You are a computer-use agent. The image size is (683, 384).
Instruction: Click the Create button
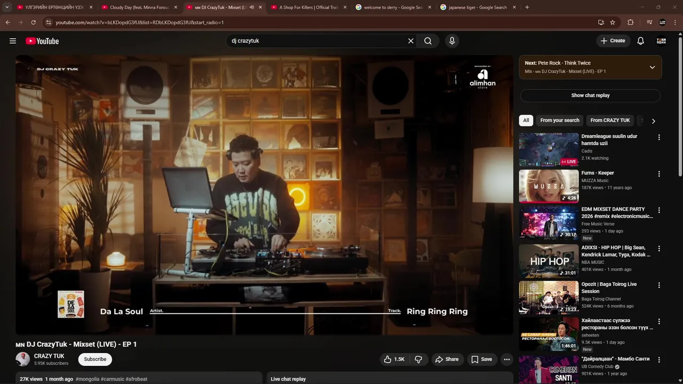613,41
